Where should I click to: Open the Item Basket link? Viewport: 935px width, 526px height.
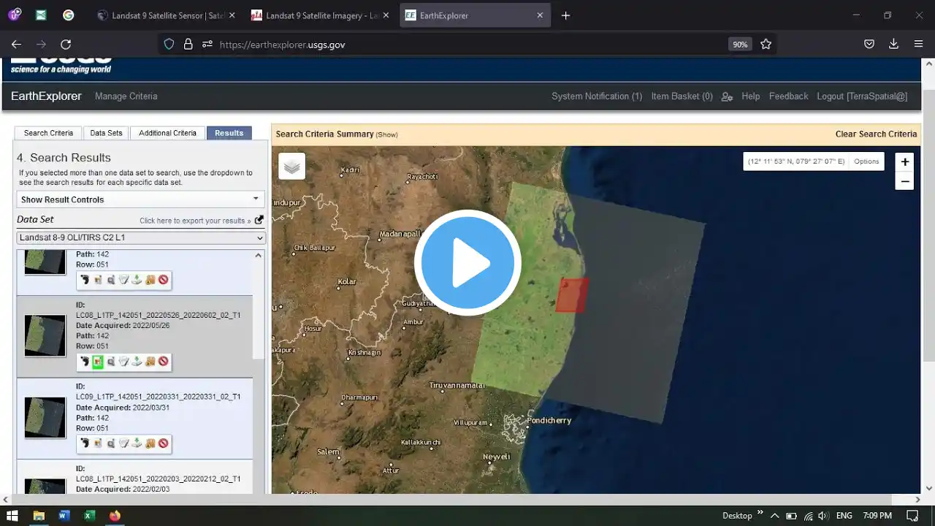682,96
